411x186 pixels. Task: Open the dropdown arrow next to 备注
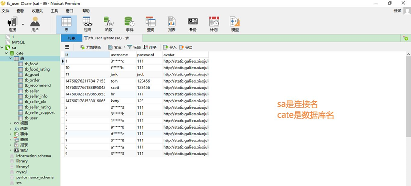point(124,47)
